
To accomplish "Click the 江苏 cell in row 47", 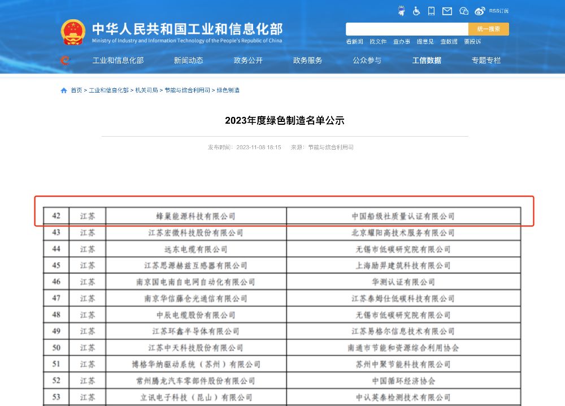I will [88, 299].
